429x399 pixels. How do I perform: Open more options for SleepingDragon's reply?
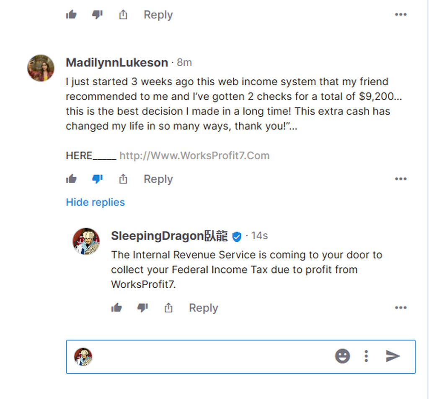click(401, 308)
